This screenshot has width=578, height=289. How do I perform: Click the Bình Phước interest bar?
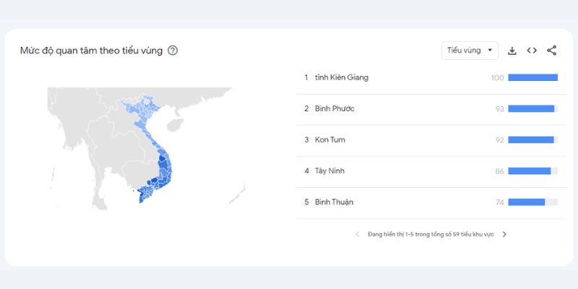pyautogui.click(x=532, y=108)
